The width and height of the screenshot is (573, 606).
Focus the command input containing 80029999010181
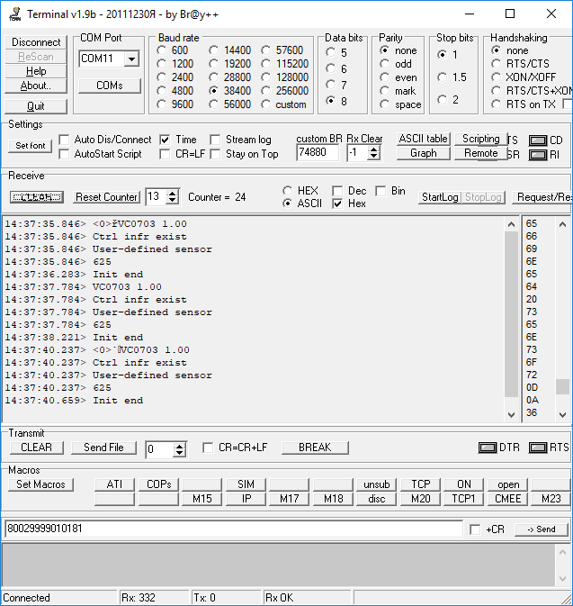point(232,529)
